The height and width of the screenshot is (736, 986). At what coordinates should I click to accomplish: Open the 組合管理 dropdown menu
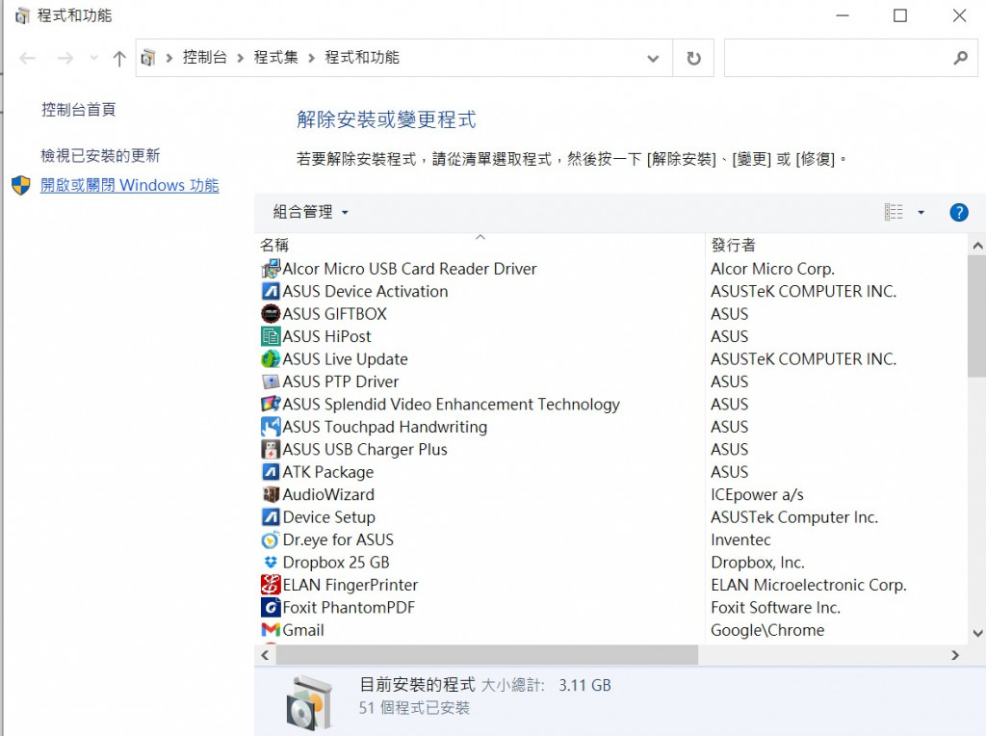pos(311,213)
